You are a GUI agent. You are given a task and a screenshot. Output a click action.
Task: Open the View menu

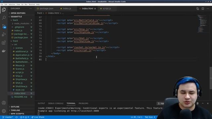tap(18, 4)
